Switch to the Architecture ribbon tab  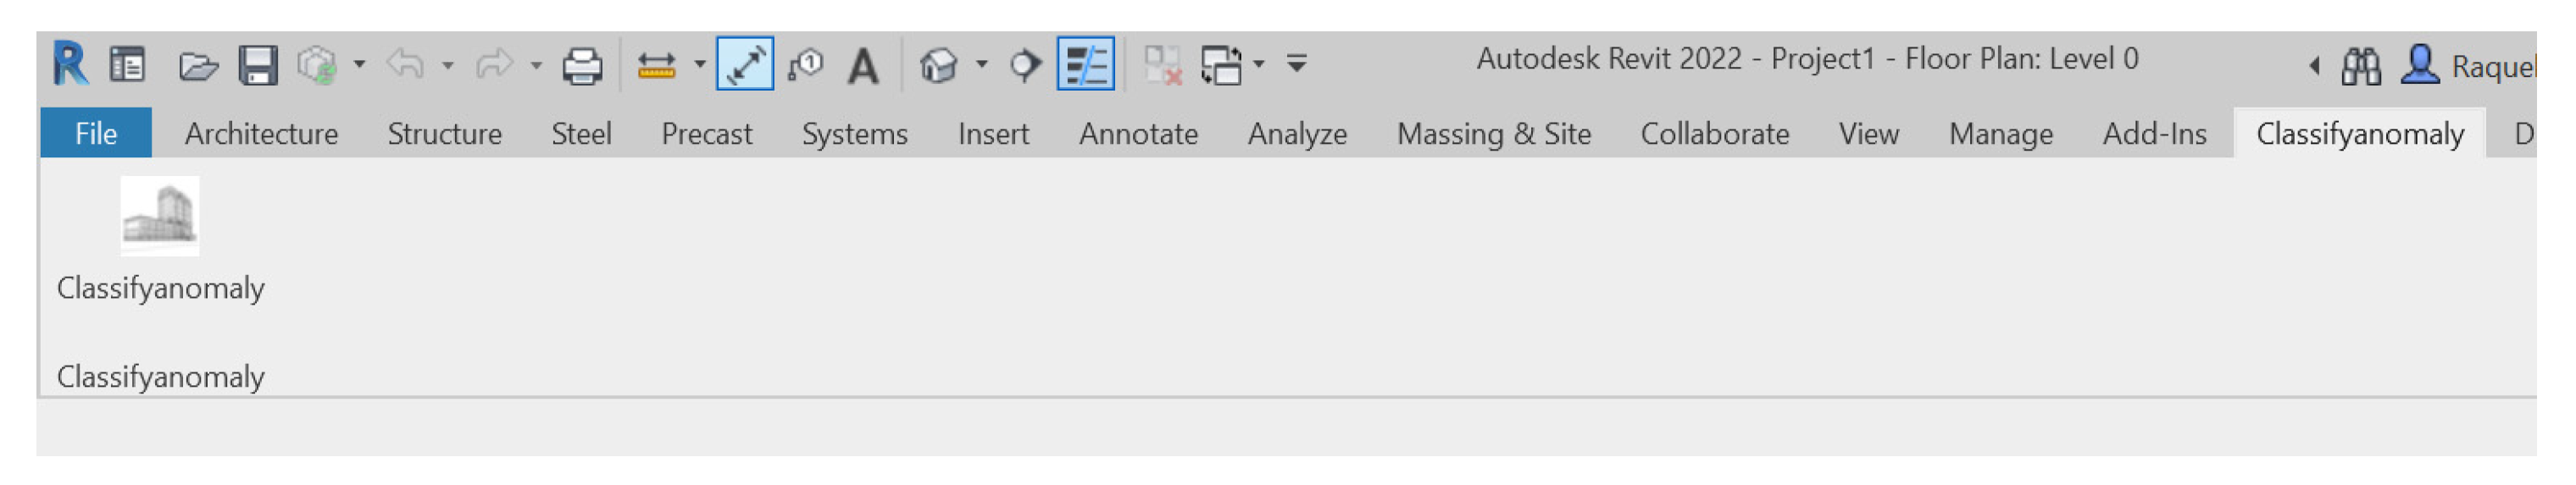(261, 134)
